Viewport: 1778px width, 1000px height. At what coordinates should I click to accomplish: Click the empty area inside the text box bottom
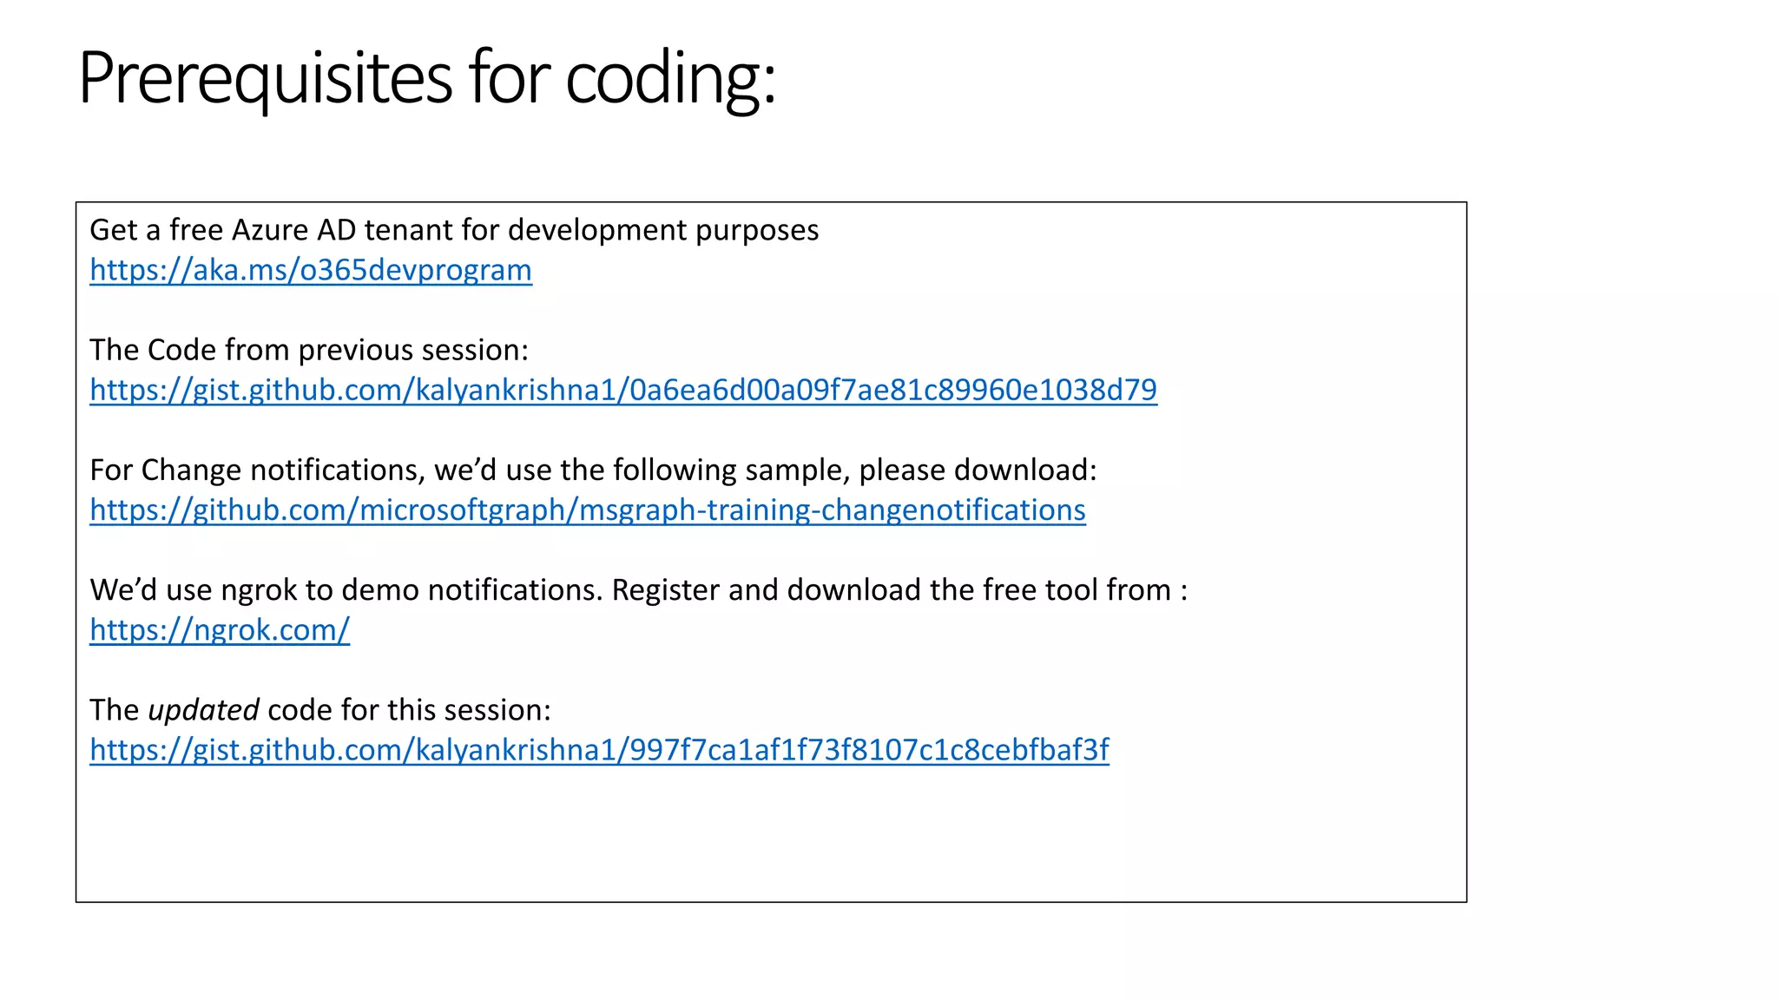(x=769, y=833)
